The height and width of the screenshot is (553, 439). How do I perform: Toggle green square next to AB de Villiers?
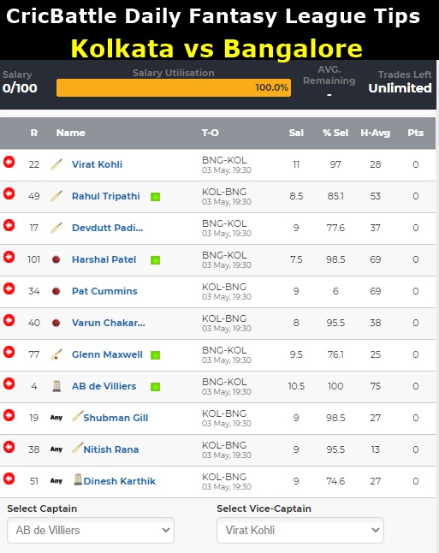coord(155,387)
